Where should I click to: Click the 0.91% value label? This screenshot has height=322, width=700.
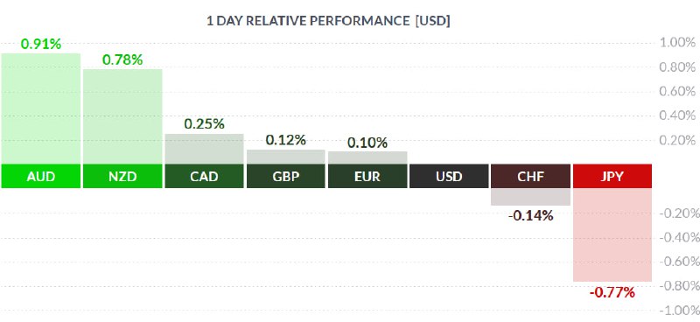pos(40,45)
